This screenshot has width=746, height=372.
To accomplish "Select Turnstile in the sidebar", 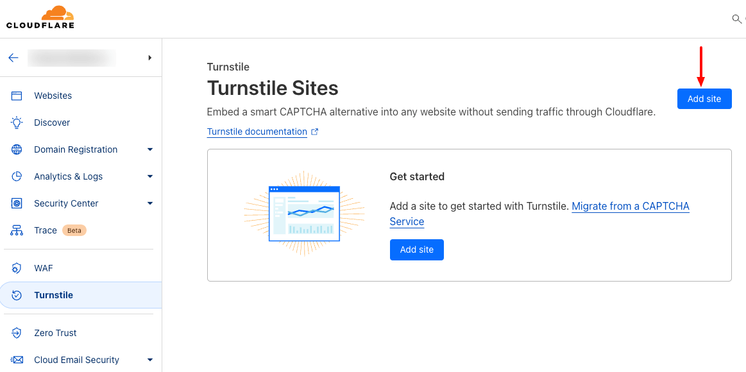I will [81, 296].
